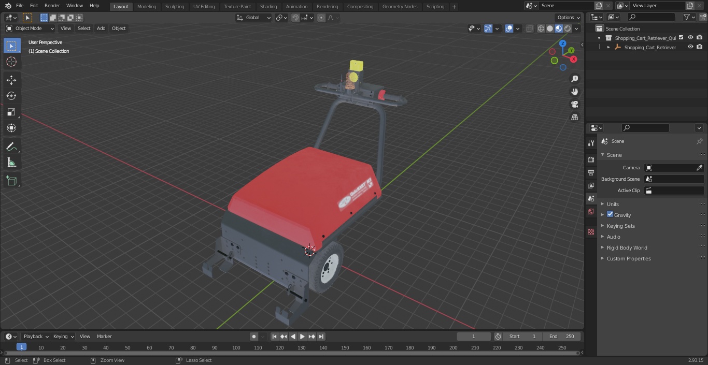Expand the Keying Sets panel
The height and width of the screenshot is (365, 708).
pos(620,226)
